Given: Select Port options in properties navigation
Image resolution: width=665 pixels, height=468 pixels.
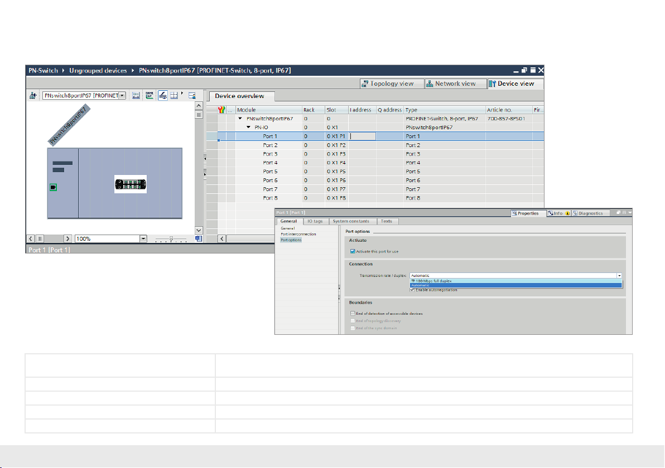Looking at the screenshot, I should click(x=291, y=240).
